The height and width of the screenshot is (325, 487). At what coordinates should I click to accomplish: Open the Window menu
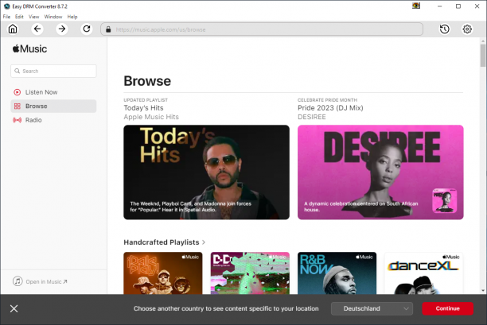point(53,17)
